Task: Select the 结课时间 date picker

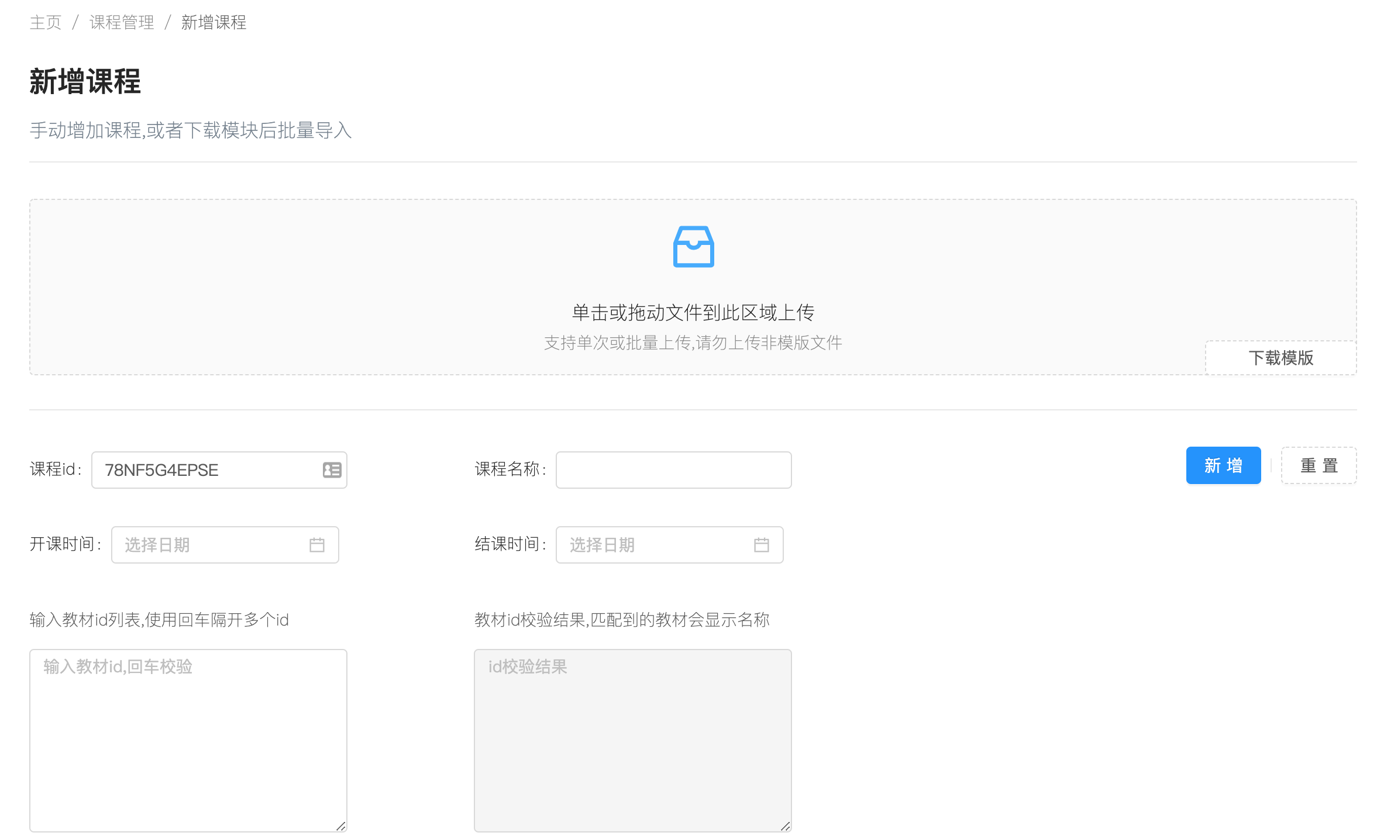Action: tap(670, 545)
